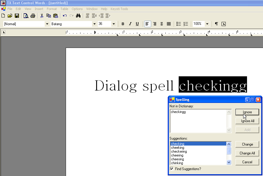
Task: Toggle Bold formatting
Action: point(123,24)
